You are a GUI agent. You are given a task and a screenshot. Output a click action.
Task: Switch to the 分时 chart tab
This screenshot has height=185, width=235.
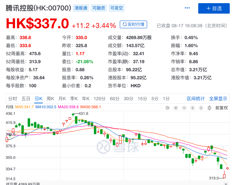tap(13, 99)
